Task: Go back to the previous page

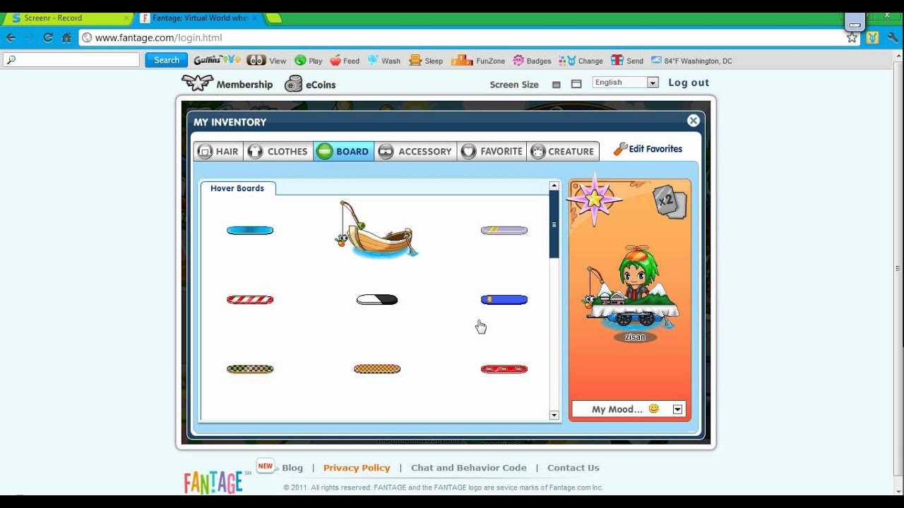Action: pos(11,37)
